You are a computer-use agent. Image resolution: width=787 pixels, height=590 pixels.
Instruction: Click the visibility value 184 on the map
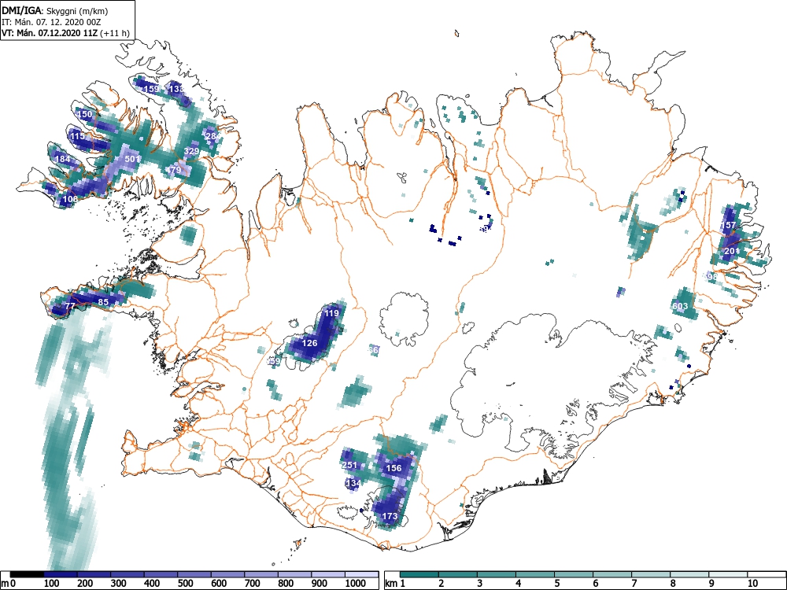[x=63, y=159]
